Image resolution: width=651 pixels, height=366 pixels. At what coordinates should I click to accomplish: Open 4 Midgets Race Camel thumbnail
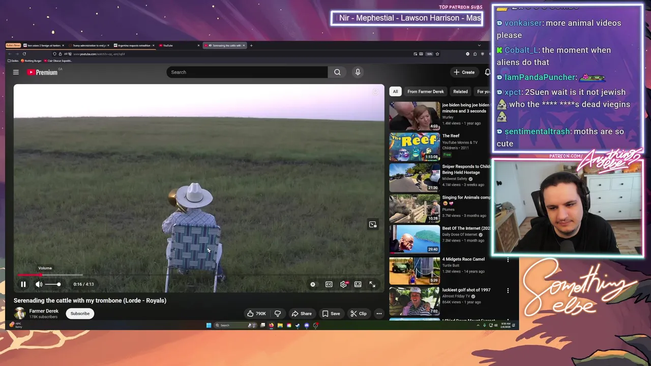tap(415, 269)
